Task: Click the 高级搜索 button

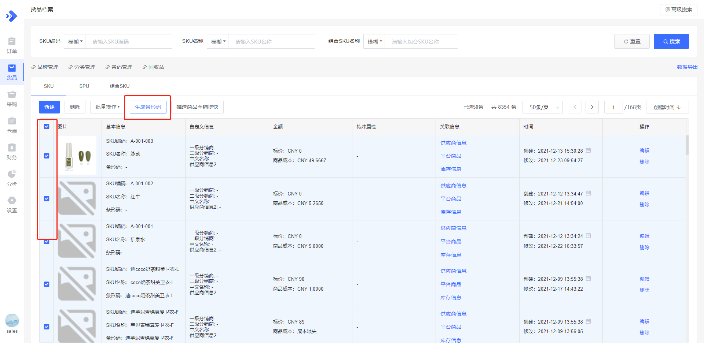Action: pyautogui.click(x=679, y=10)
